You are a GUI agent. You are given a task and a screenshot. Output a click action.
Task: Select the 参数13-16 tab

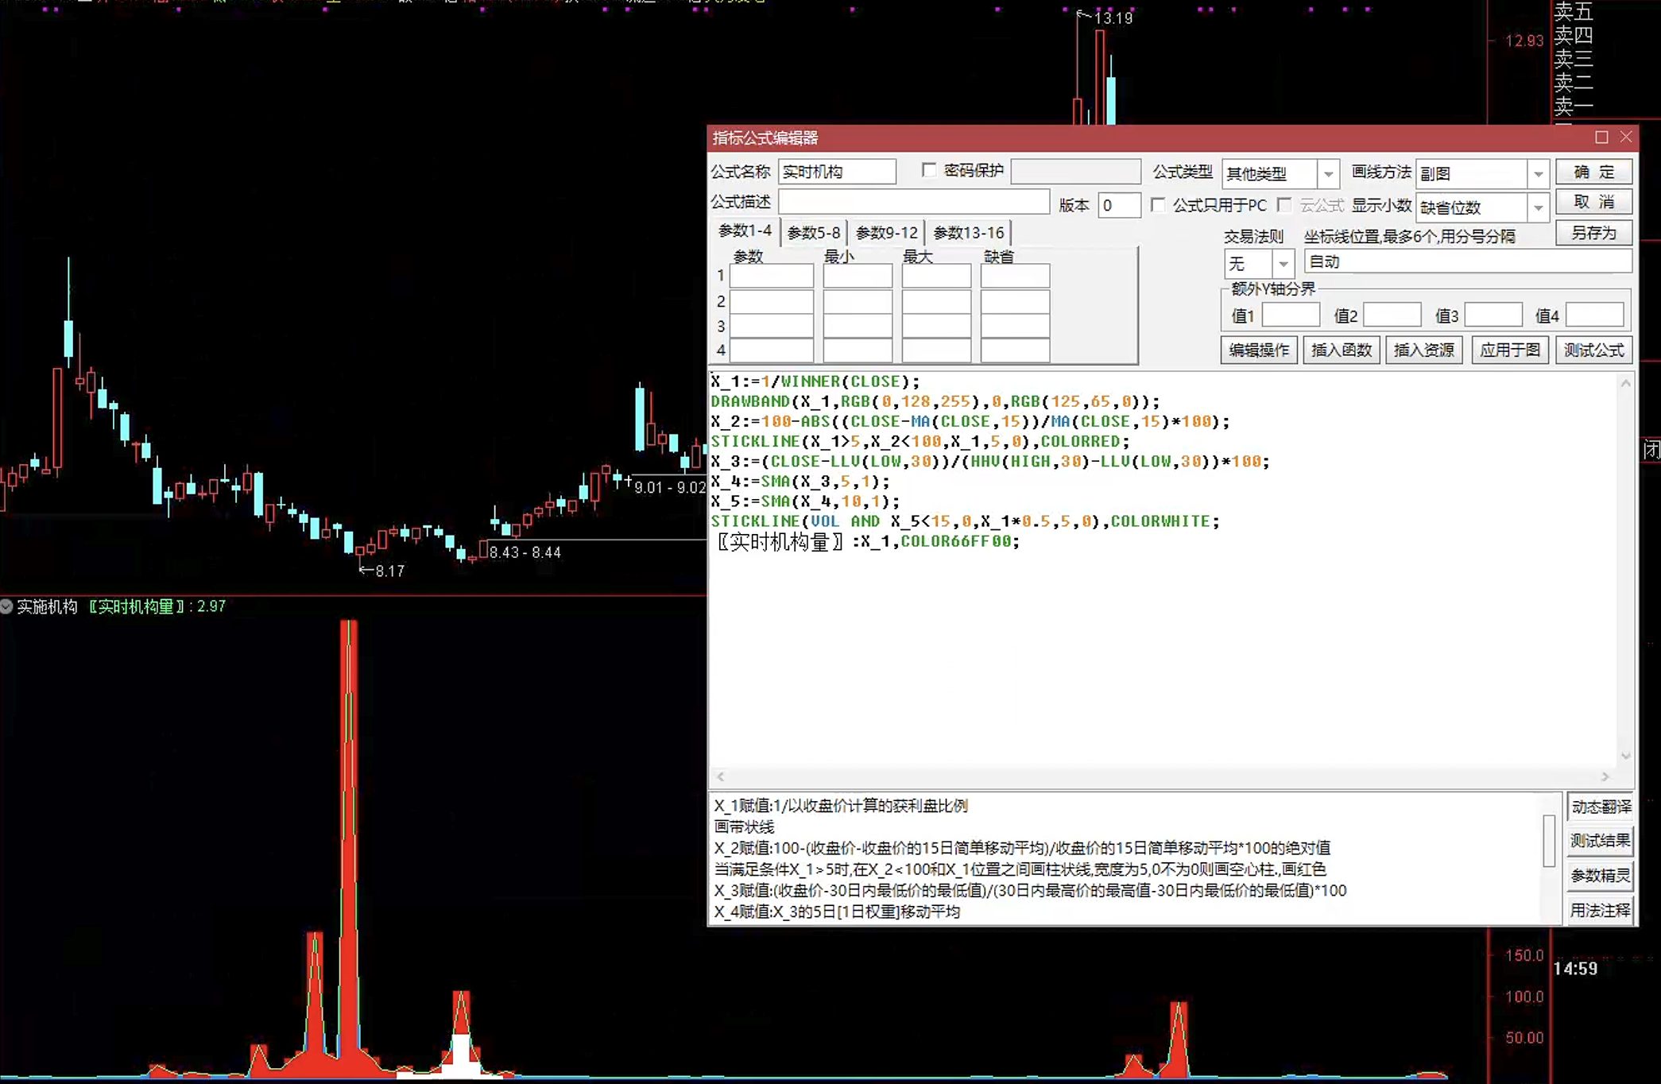[x=968, y=233]
